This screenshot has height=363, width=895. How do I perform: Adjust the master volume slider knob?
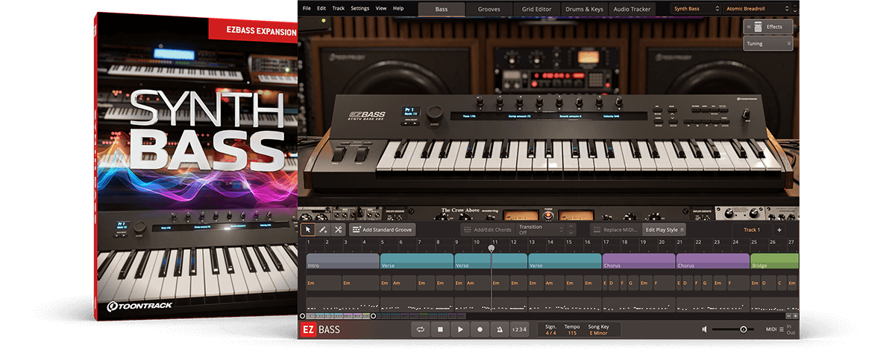click(x=743, y=329)
